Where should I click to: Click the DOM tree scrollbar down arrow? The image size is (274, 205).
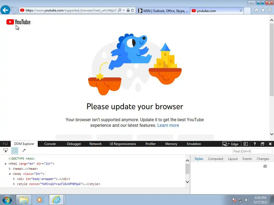[187, 182]
